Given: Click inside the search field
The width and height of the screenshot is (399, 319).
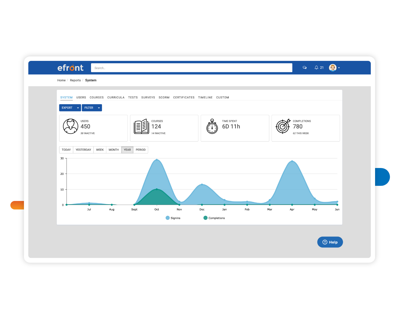Looking at the screenshot, I should coord(192,68).
